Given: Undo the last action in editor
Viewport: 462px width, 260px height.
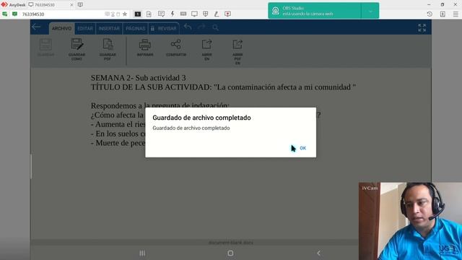Looking at the screenshot, I should 188,27.
